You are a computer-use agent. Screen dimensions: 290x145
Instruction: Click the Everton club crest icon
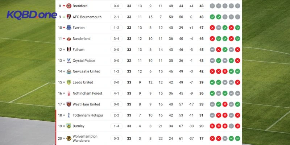69,28
